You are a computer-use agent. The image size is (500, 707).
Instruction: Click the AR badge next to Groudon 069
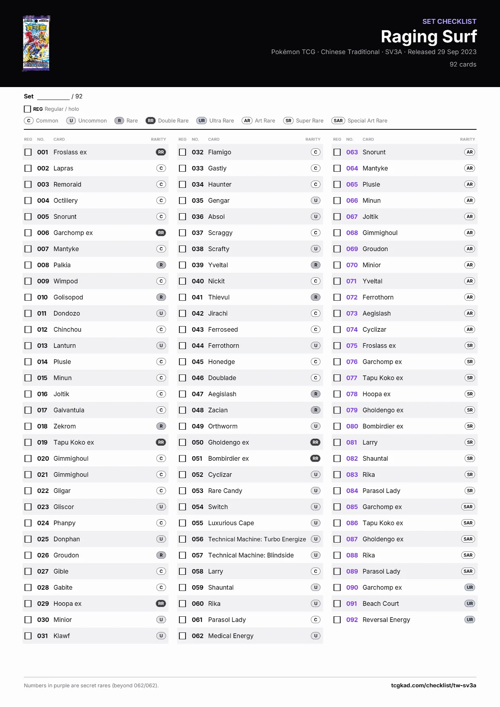(x=470, y=249)
